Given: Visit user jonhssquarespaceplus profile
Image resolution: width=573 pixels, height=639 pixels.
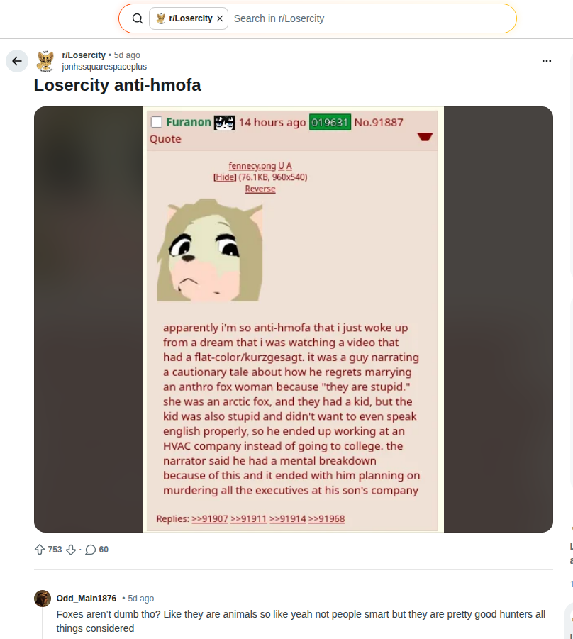Looking at the screenshot, I should pyautogui.click(x=104, y=67).
